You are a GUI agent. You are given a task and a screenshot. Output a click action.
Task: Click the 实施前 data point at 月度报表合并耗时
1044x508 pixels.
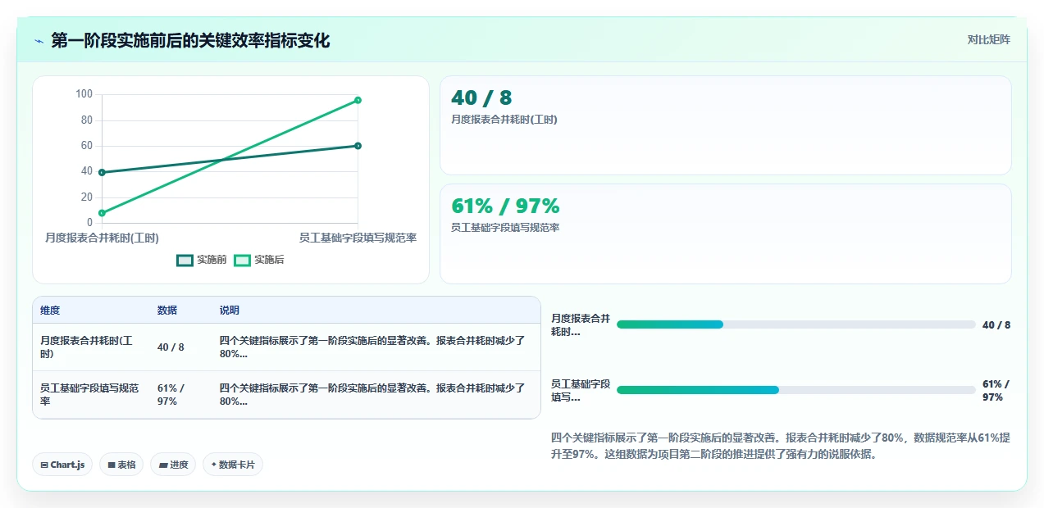pos(102,172)
